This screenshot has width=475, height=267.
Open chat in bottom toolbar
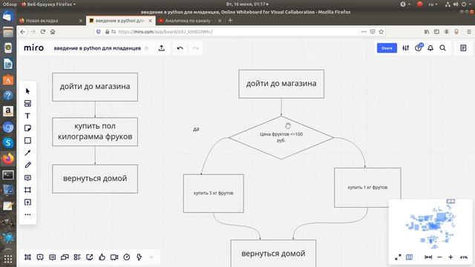click(x=65, y=257)
